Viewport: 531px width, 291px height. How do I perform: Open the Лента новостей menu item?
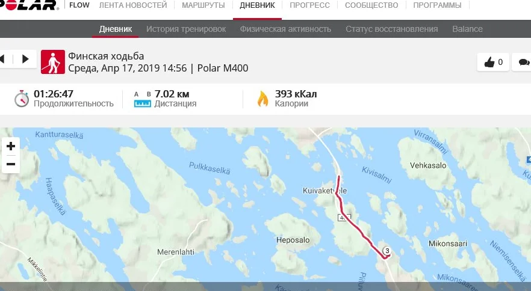(133, 5)
